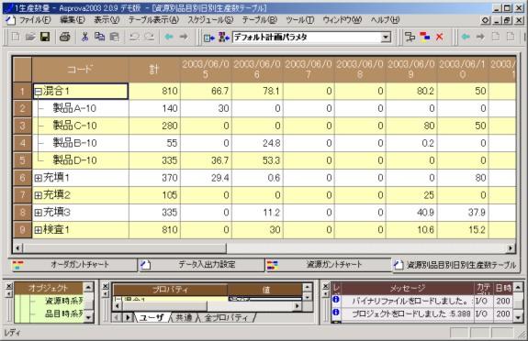This screenshot has height=341, width=528.
Task: Select the 製品A-10 row
Action: (x=74, y=108)
